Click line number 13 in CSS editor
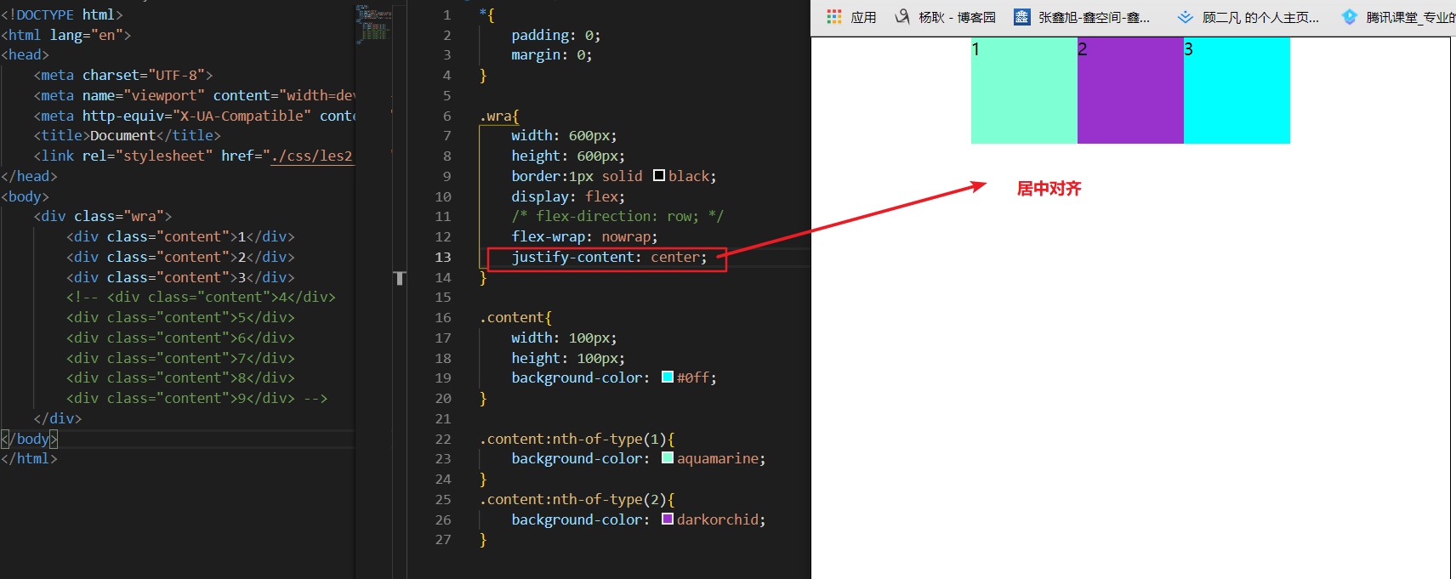This screenshot has width=1456, height=579. click(442, 258)
